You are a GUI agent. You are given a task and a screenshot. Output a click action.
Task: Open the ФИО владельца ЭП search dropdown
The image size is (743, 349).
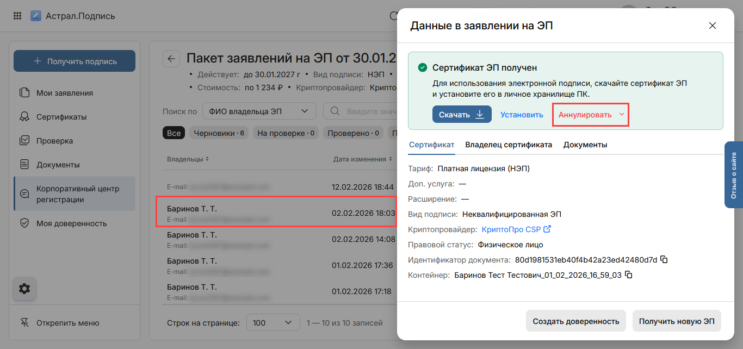(x=259, y=111)
